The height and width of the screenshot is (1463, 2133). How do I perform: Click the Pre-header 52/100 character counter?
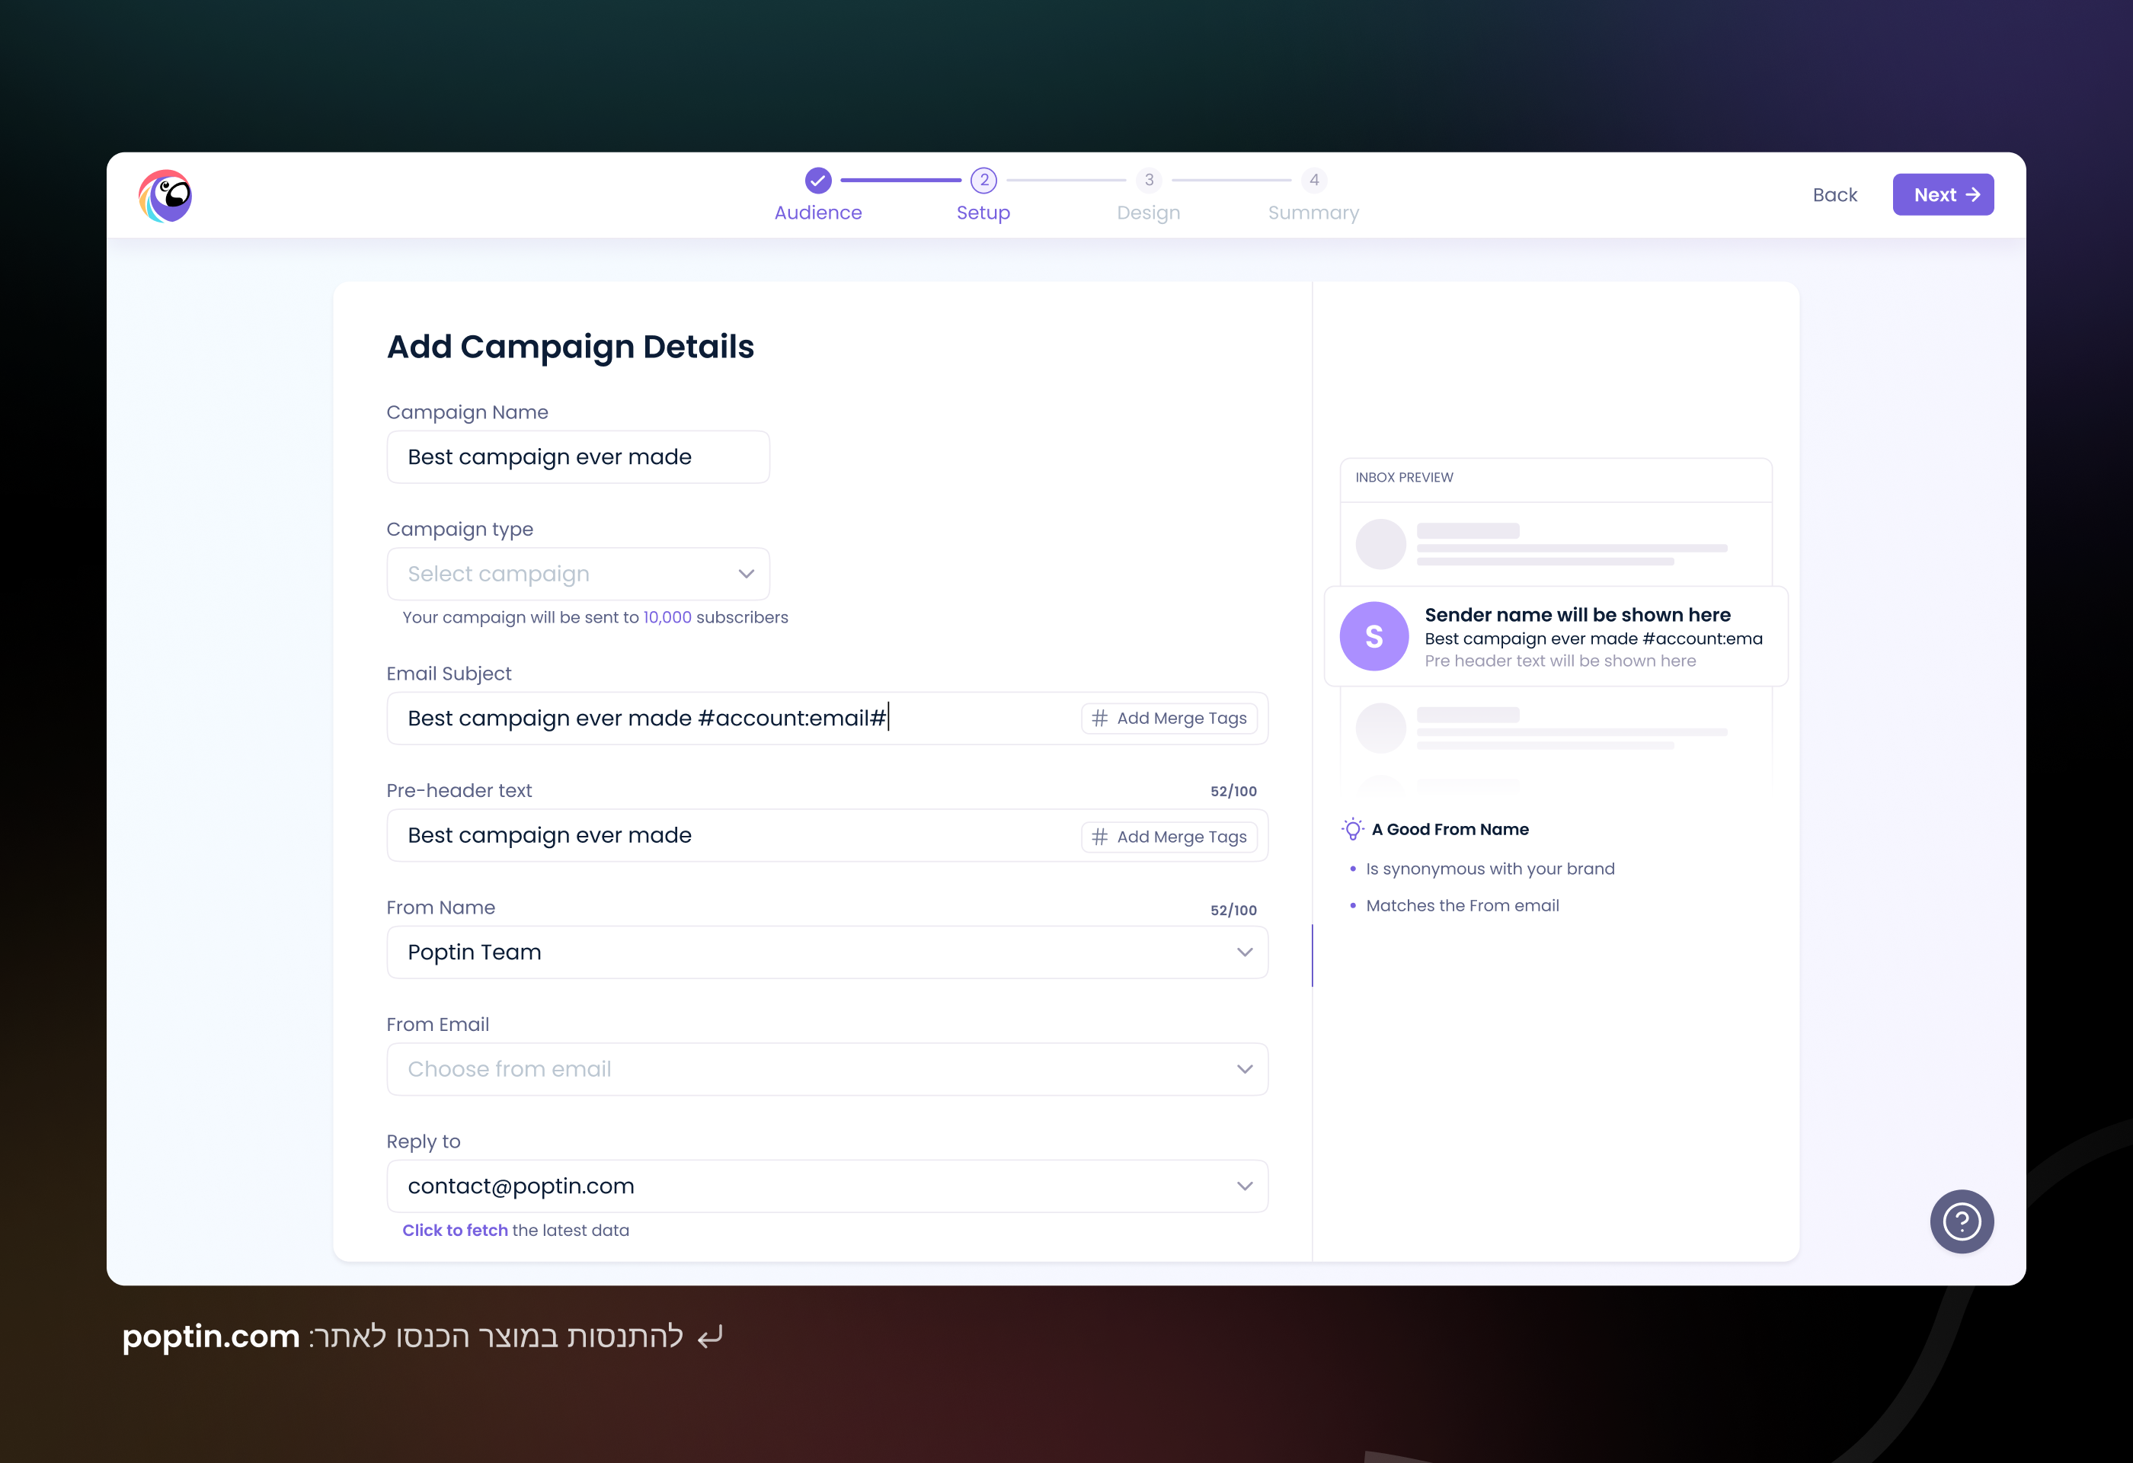click(1233, 791)
